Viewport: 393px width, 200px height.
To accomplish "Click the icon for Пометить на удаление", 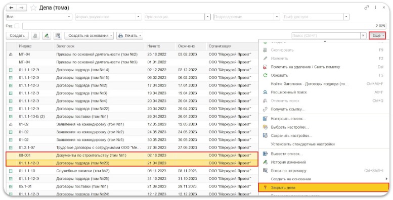I will (x=265, y=67).
